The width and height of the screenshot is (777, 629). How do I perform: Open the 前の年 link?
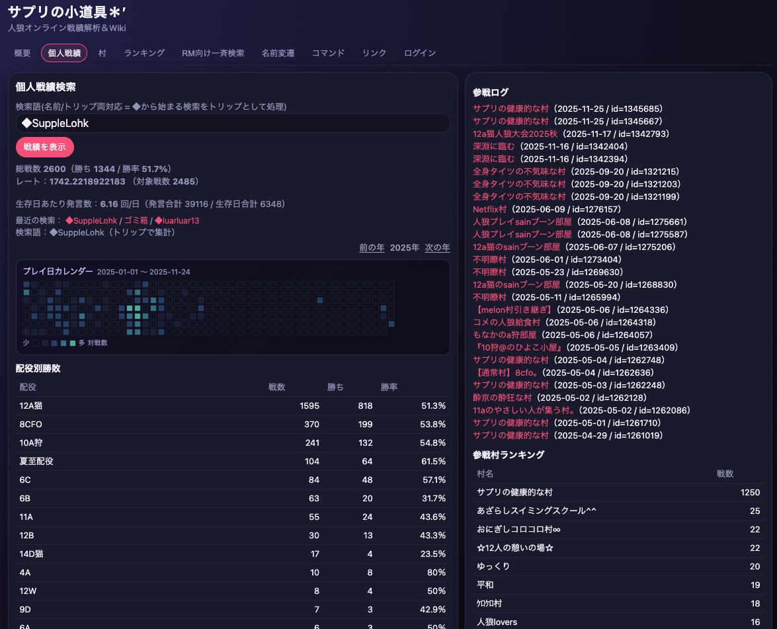click(371, 247)
